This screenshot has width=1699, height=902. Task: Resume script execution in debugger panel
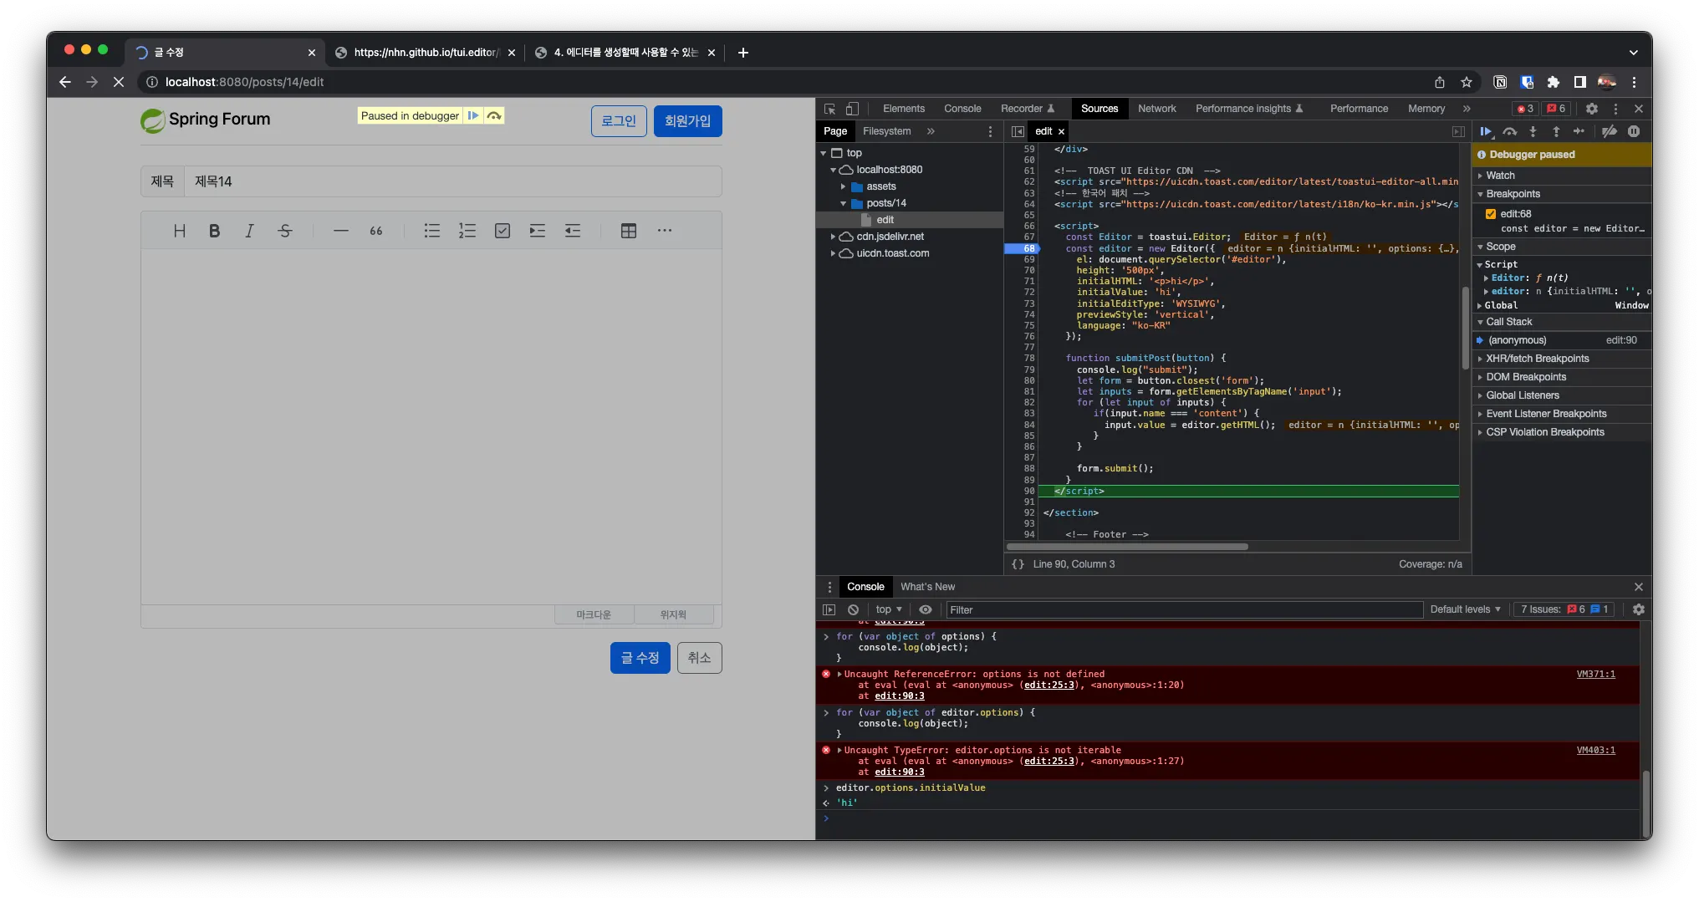[1485, 131]
